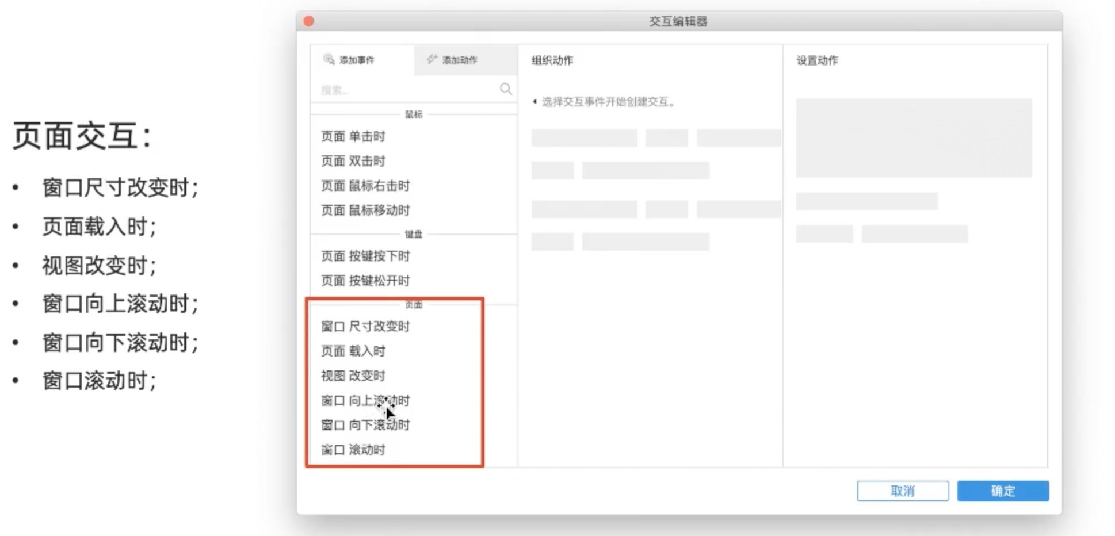Click the 取消 button

(903, 491)
